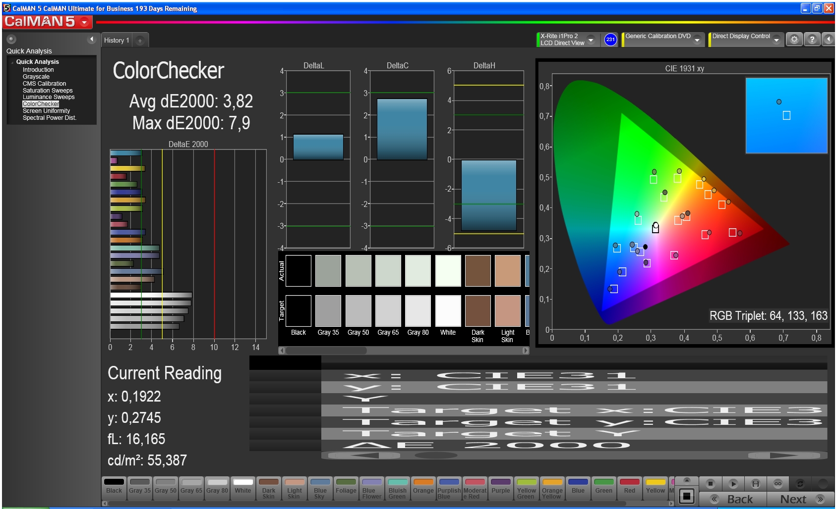
Task: Click the Target Dark Skin swatch
Action: pos(478,311)
